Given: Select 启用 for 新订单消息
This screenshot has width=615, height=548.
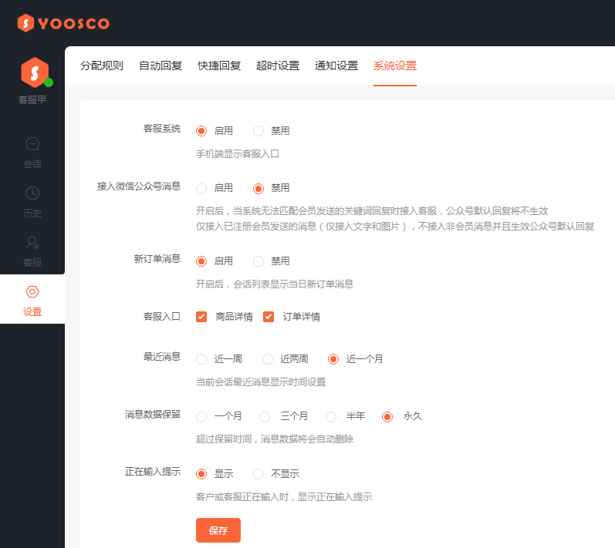Looking at the screenshot, I should [201, 261].
